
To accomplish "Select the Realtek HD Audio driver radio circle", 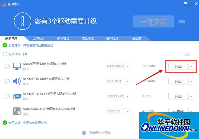I will point(7,81).
